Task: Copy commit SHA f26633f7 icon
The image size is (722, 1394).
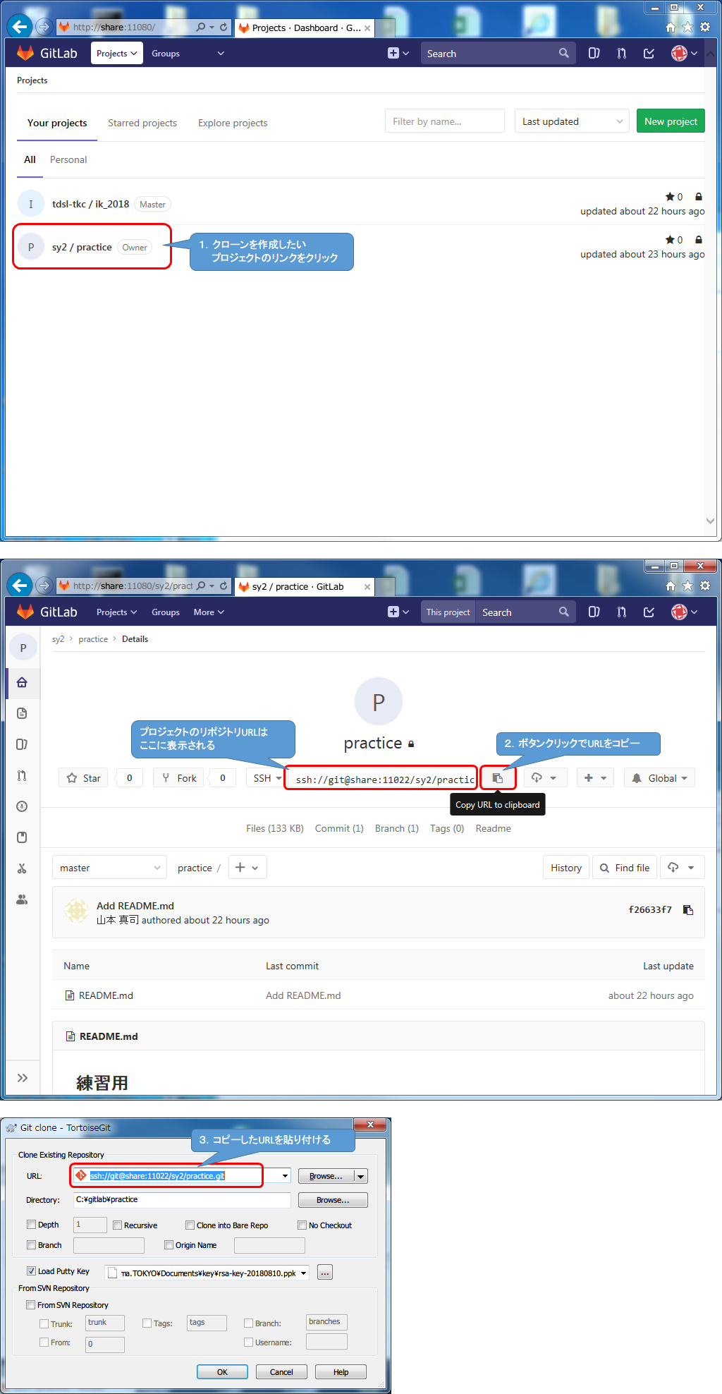Action: coord(688,910)
